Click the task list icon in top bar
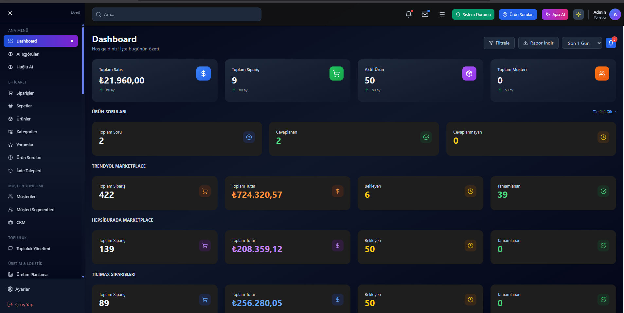624x313 pixels. [x=441, y=14]
